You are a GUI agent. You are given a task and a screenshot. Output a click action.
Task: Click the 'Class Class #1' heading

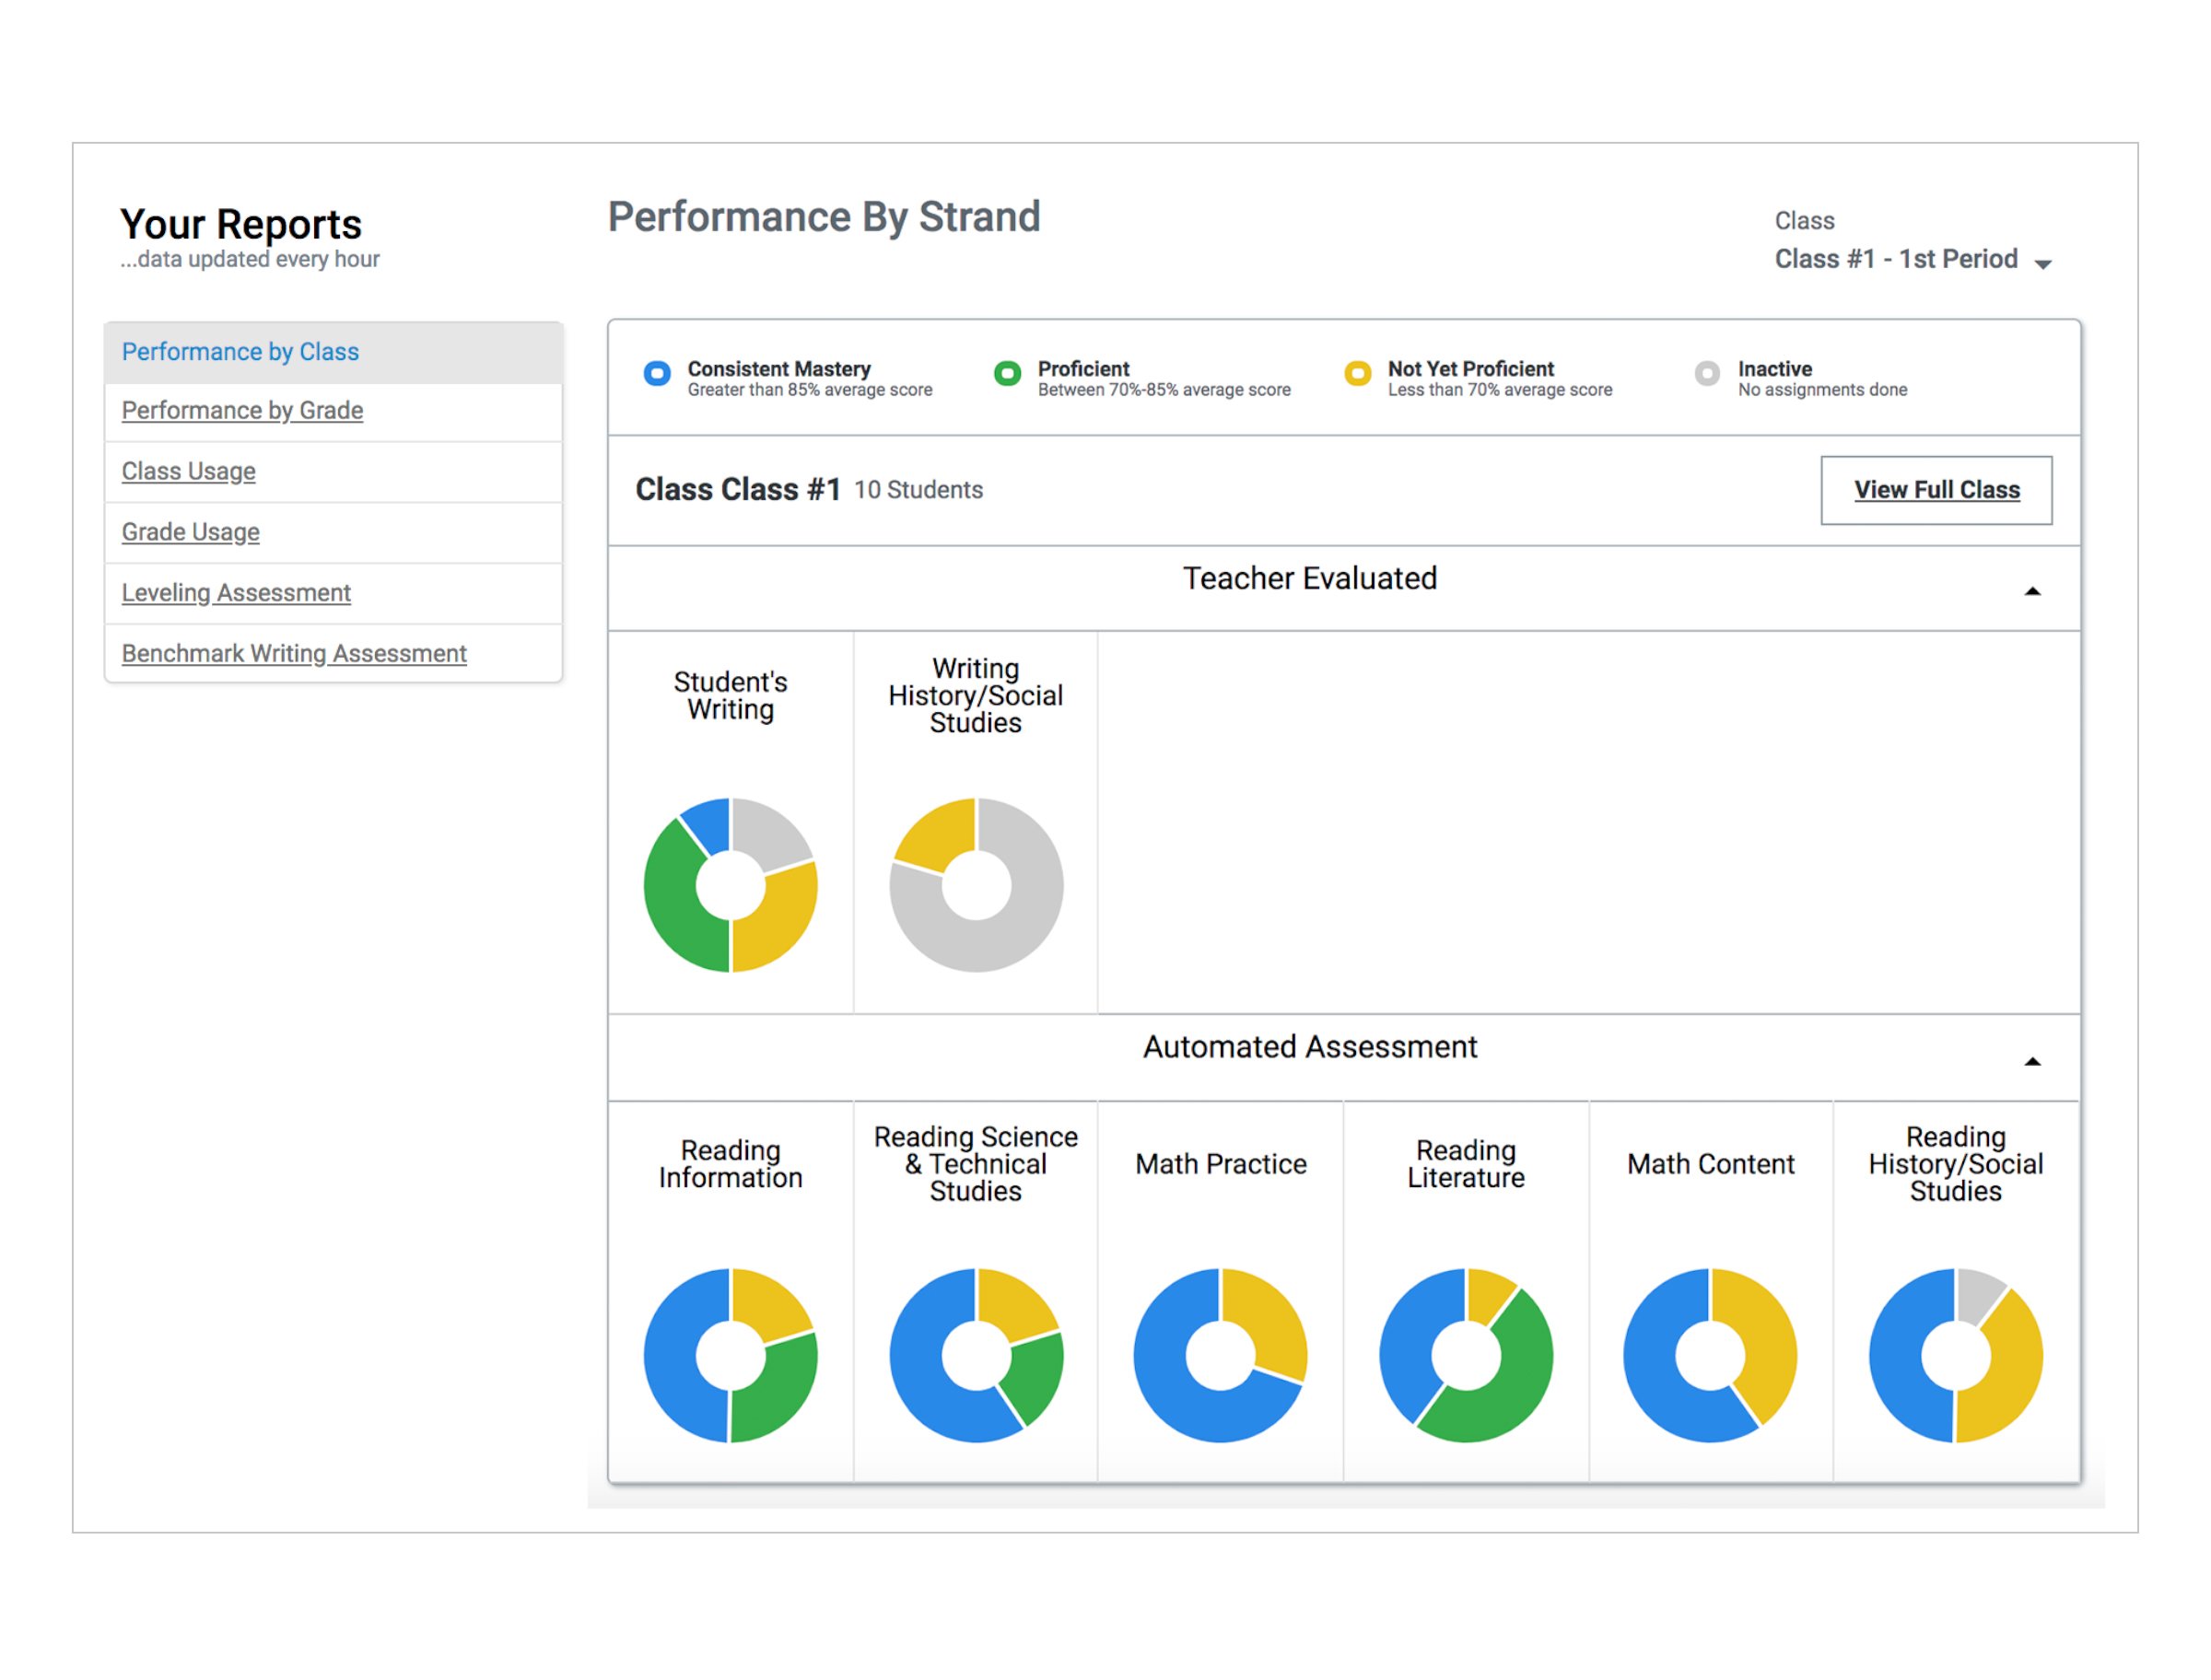[x=738, y=490]
